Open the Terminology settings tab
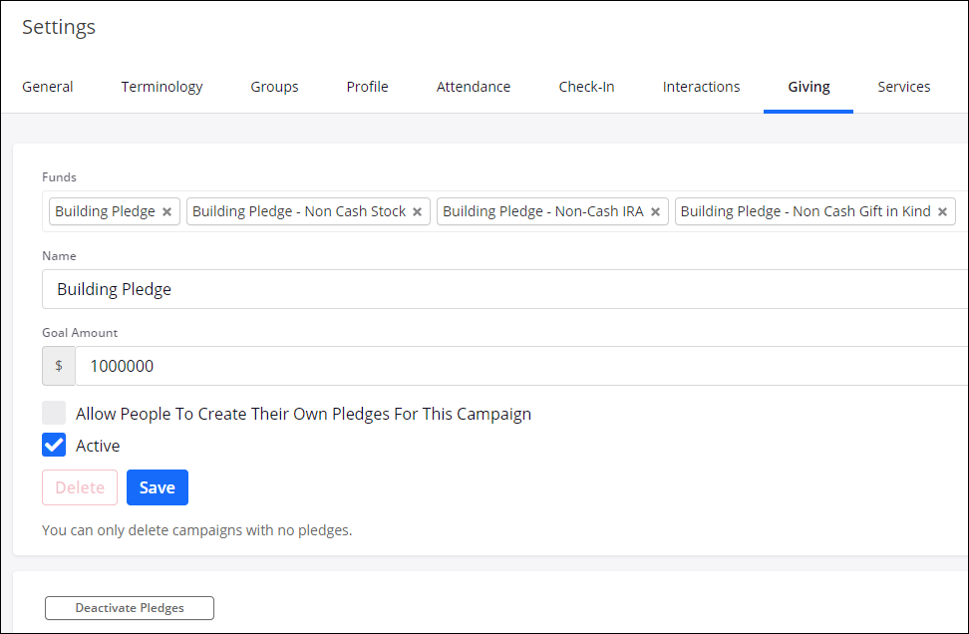Viewport: 969px width, 634px height. (x=161, y=87)
